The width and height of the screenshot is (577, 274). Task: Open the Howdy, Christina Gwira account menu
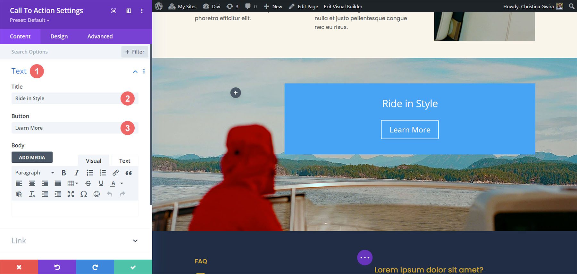pyautogui.click(x=533, y=6)
